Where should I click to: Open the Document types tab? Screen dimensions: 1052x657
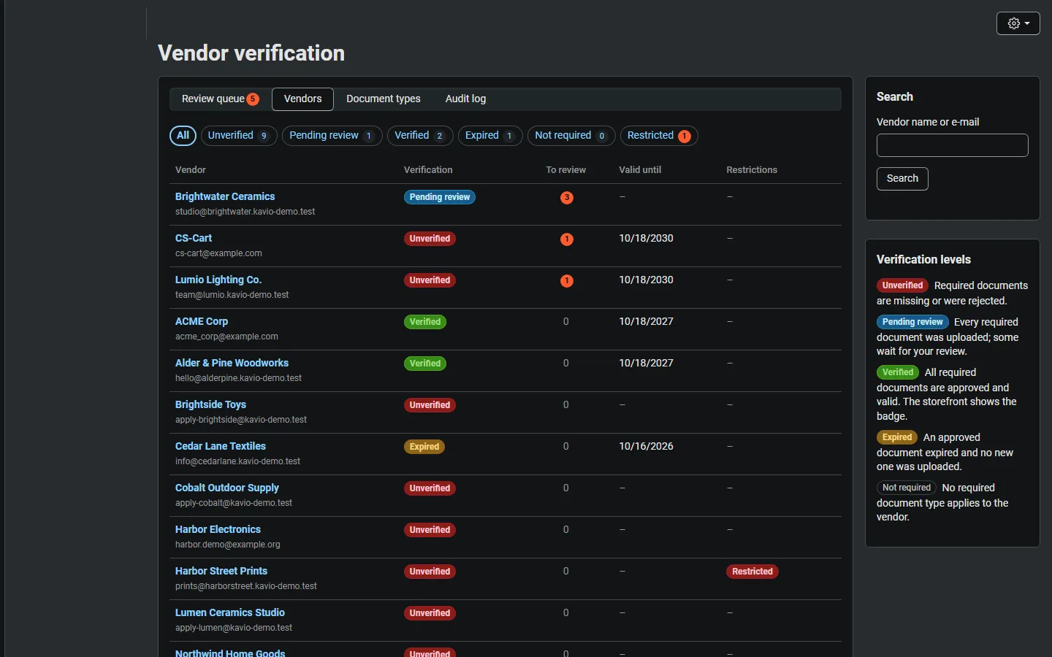[384, 99]
